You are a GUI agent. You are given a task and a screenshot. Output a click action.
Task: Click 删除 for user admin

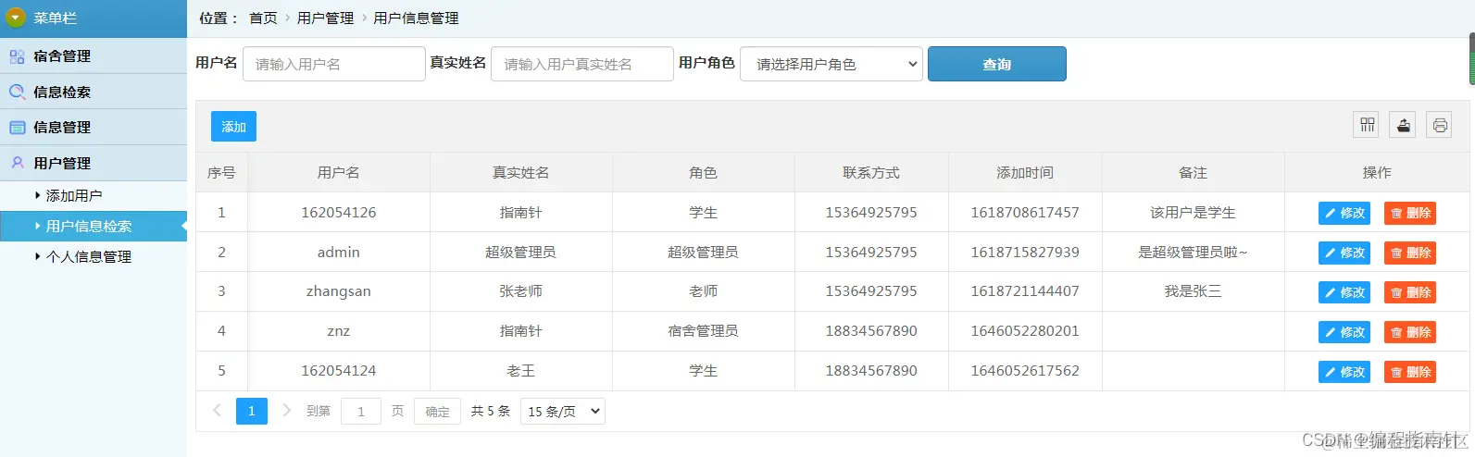1410,253
